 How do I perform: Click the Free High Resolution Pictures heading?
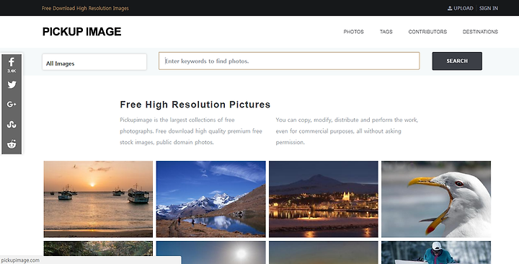click(x=195, y=105)
